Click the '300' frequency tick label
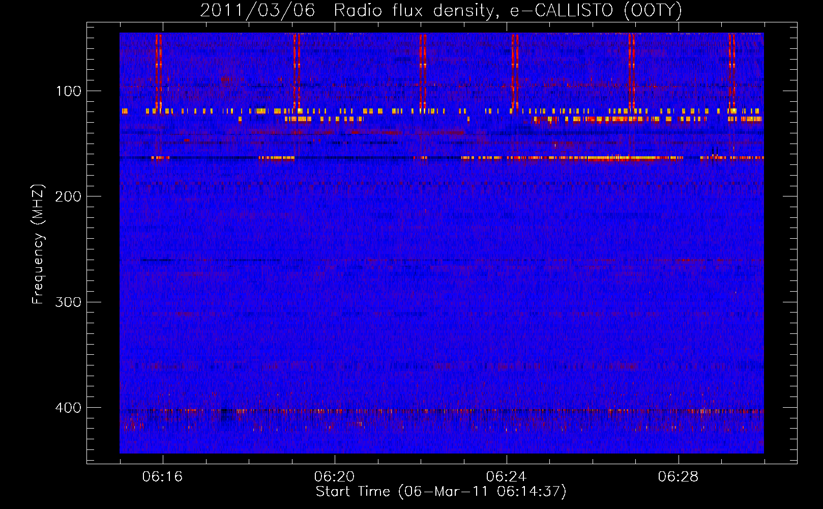This screenshot has height=509, width=823. click(68, 302)
